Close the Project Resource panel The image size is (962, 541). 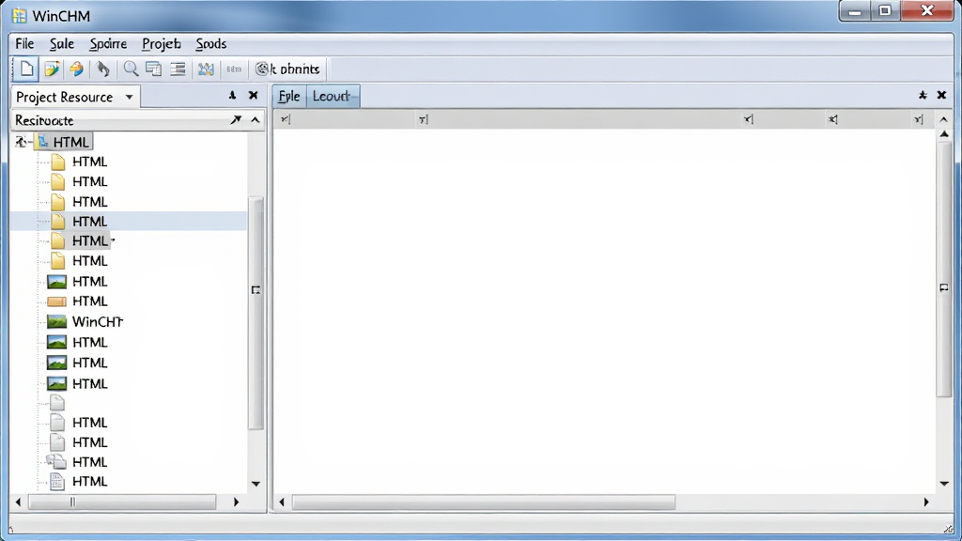click(254, 95)
